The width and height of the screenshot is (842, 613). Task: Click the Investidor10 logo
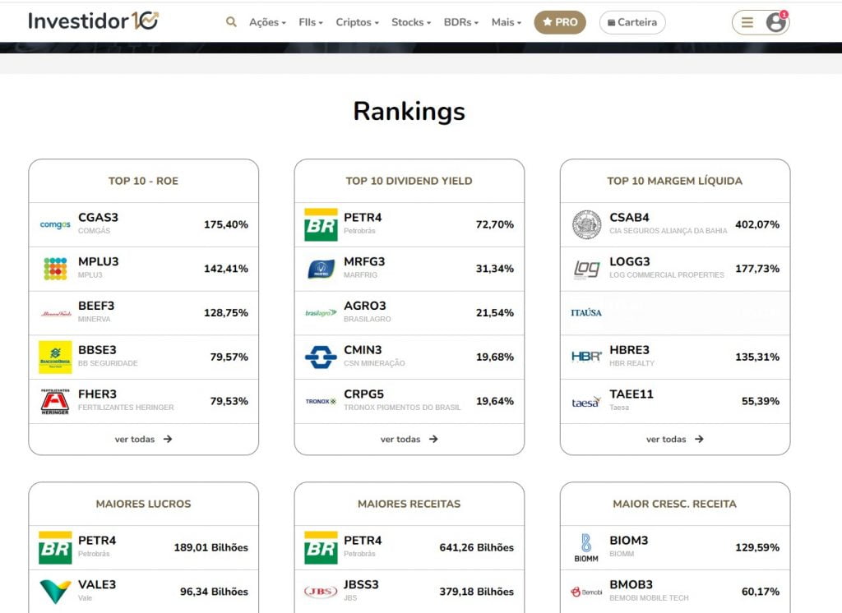pyautogui.click(x=93, y=21)
